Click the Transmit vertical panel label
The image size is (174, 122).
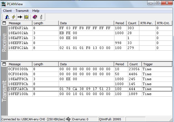(4, 91)
